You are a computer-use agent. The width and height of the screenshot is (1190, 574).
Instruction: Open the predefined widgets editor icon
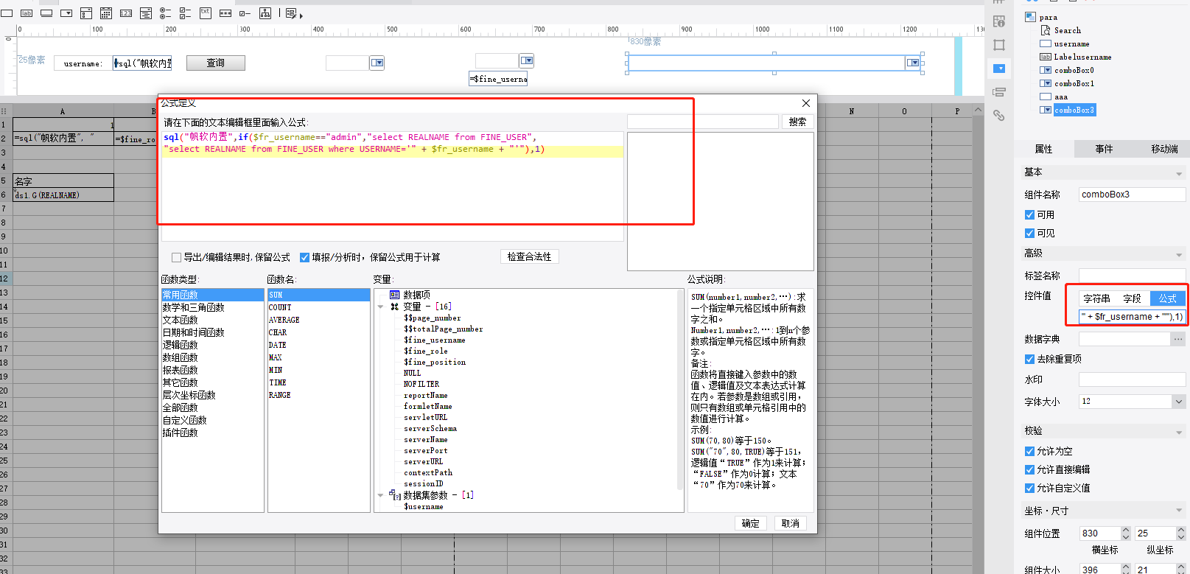292,13
